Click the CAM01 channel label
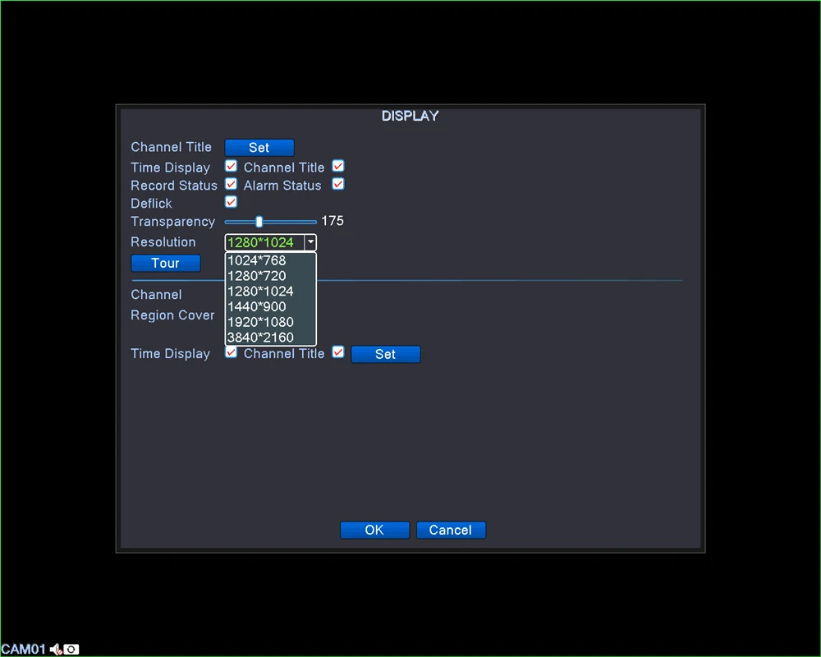Image resolution: width=821 pixels, height=657 pixels. pyautogui.click(x=24, y=650)
